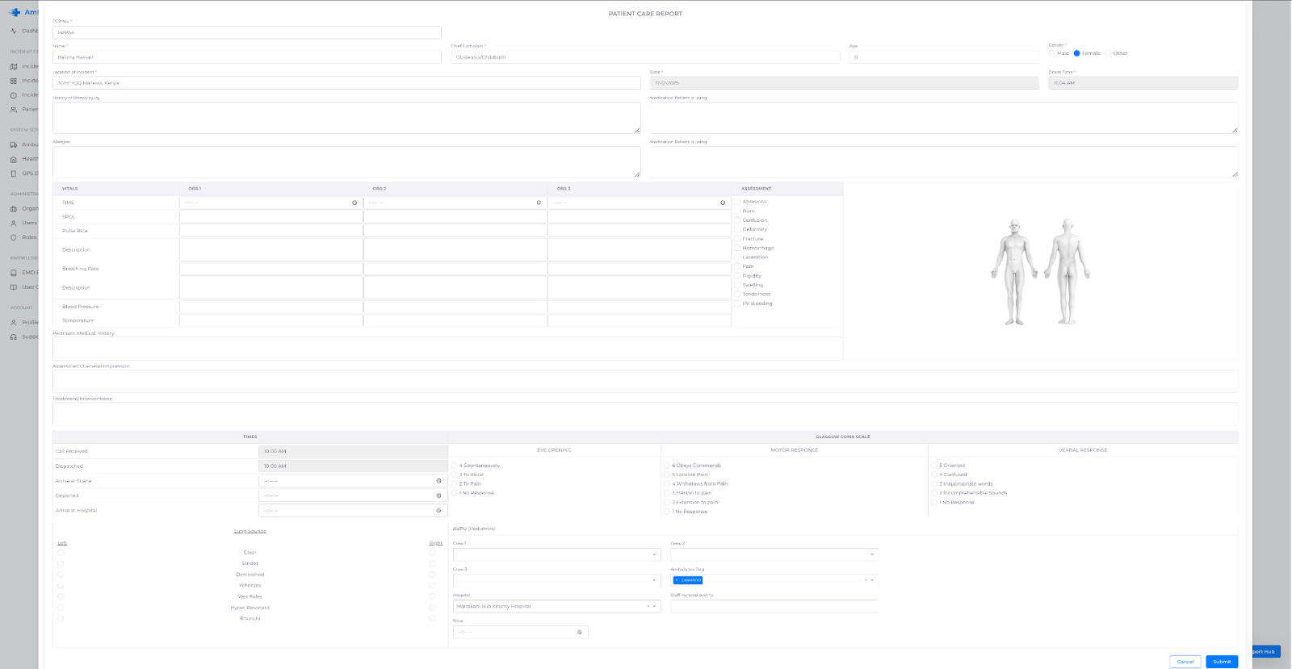The width and height of the screenshot is (1292, 669).
Task: Open time picker for Departed row
Action: (438, 495)
